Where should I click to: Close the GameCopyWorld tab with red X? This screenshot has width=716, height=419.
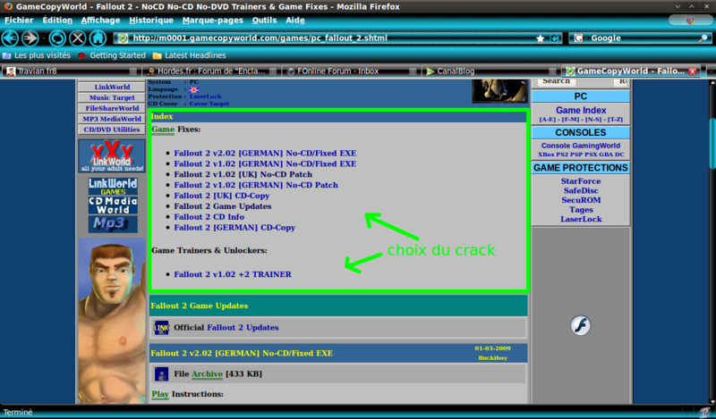click(692, 71)
